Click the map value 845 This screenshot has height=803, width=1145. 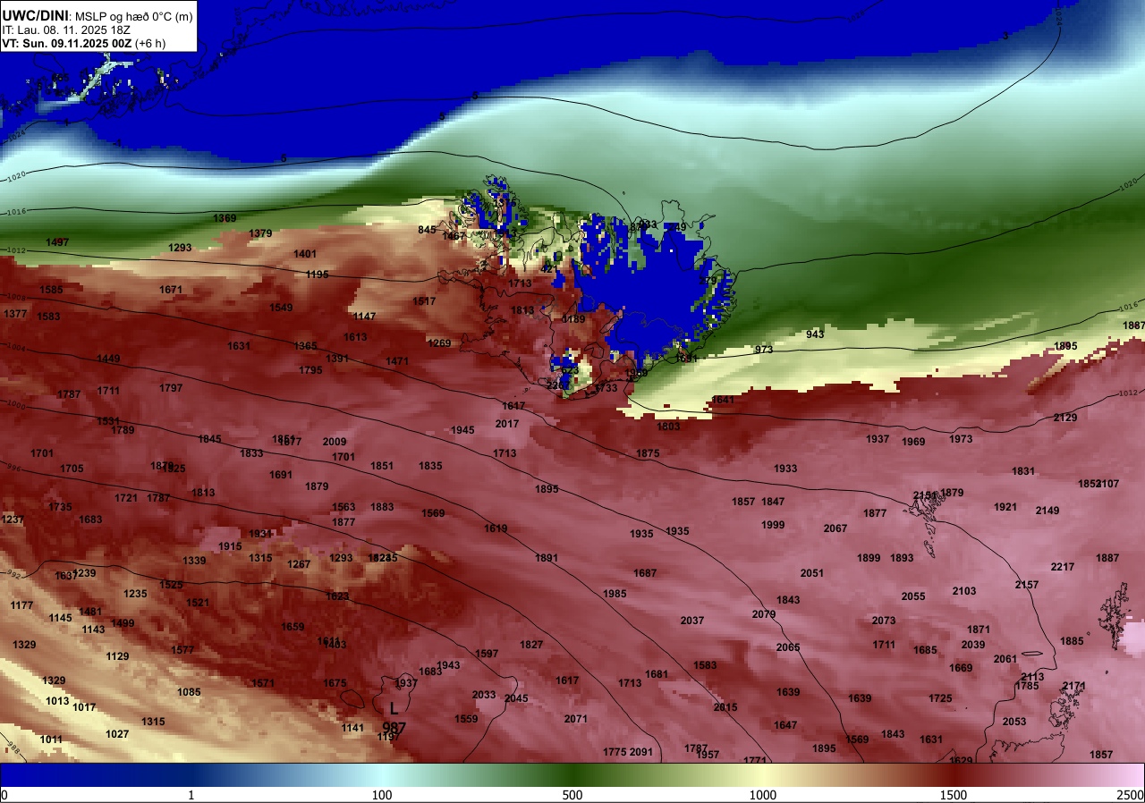coord(427,230)
